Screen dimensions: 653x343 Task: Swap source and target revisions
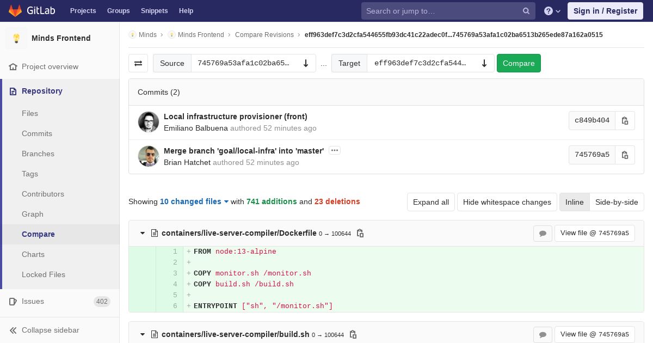[x=138, y=63]
